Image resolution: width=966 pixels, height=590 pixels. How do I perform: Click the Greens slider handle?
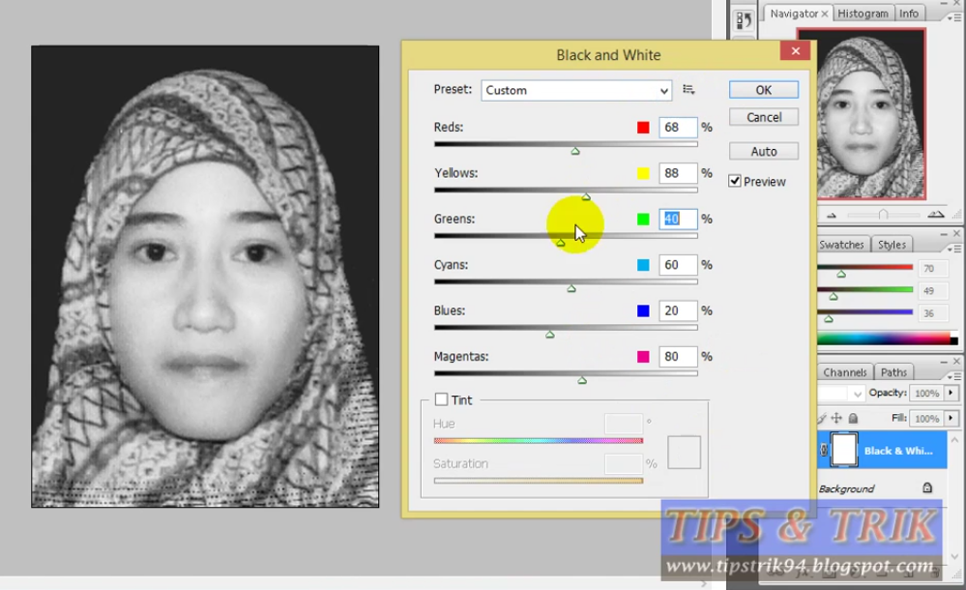click(560, 243)
